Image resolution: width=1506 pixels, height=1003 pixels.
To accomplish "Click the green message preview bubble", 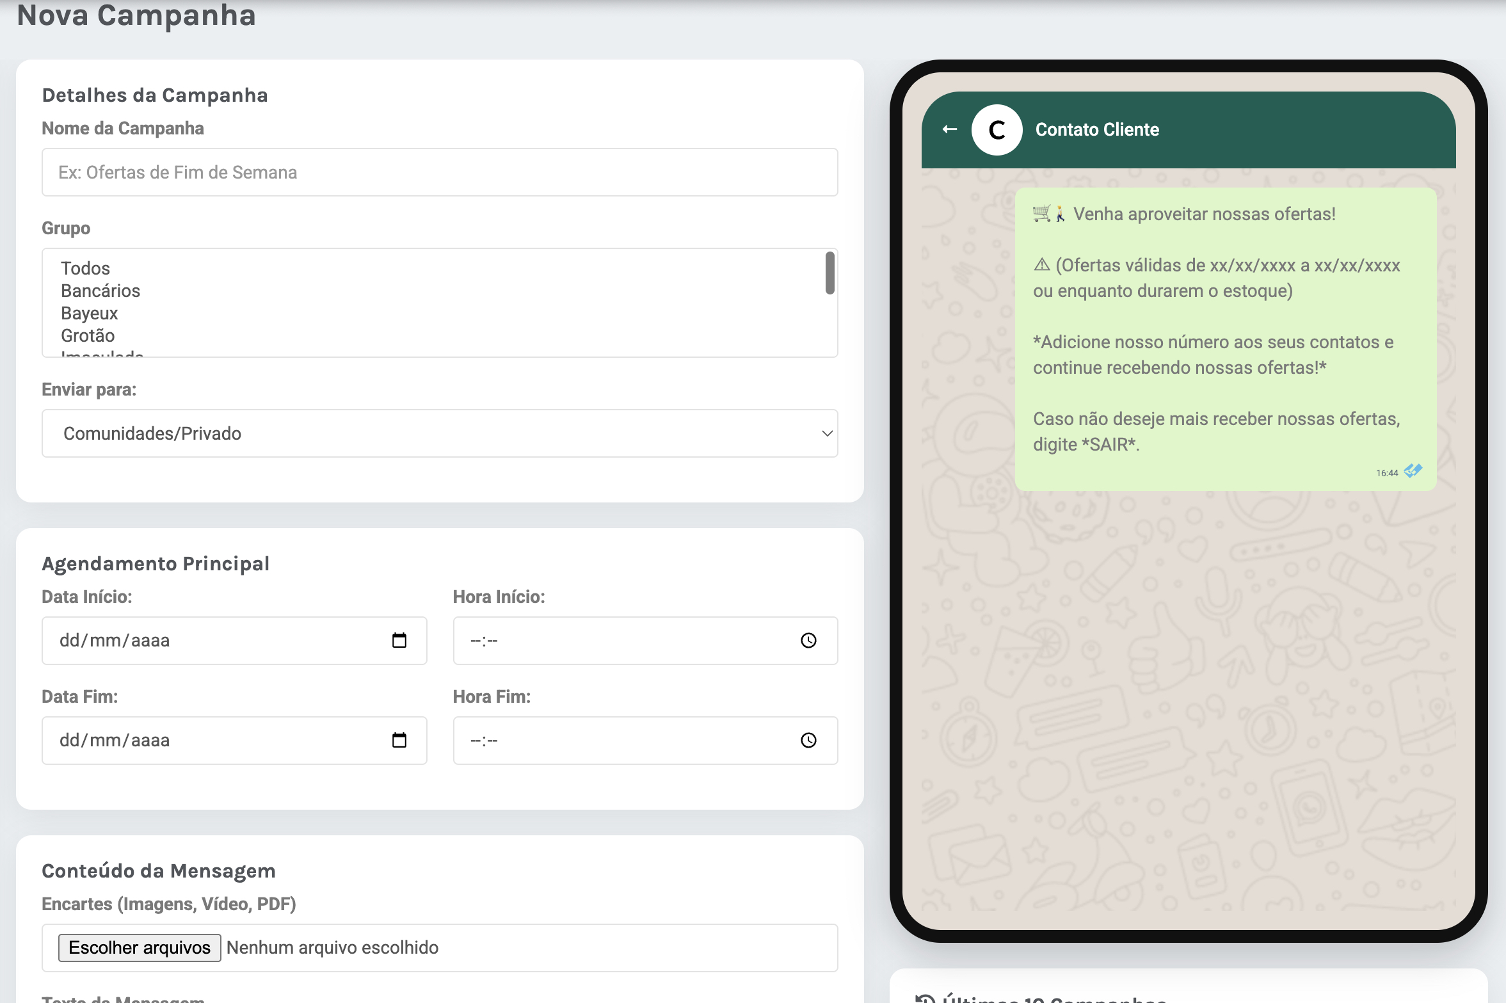I will point(1226,339).
